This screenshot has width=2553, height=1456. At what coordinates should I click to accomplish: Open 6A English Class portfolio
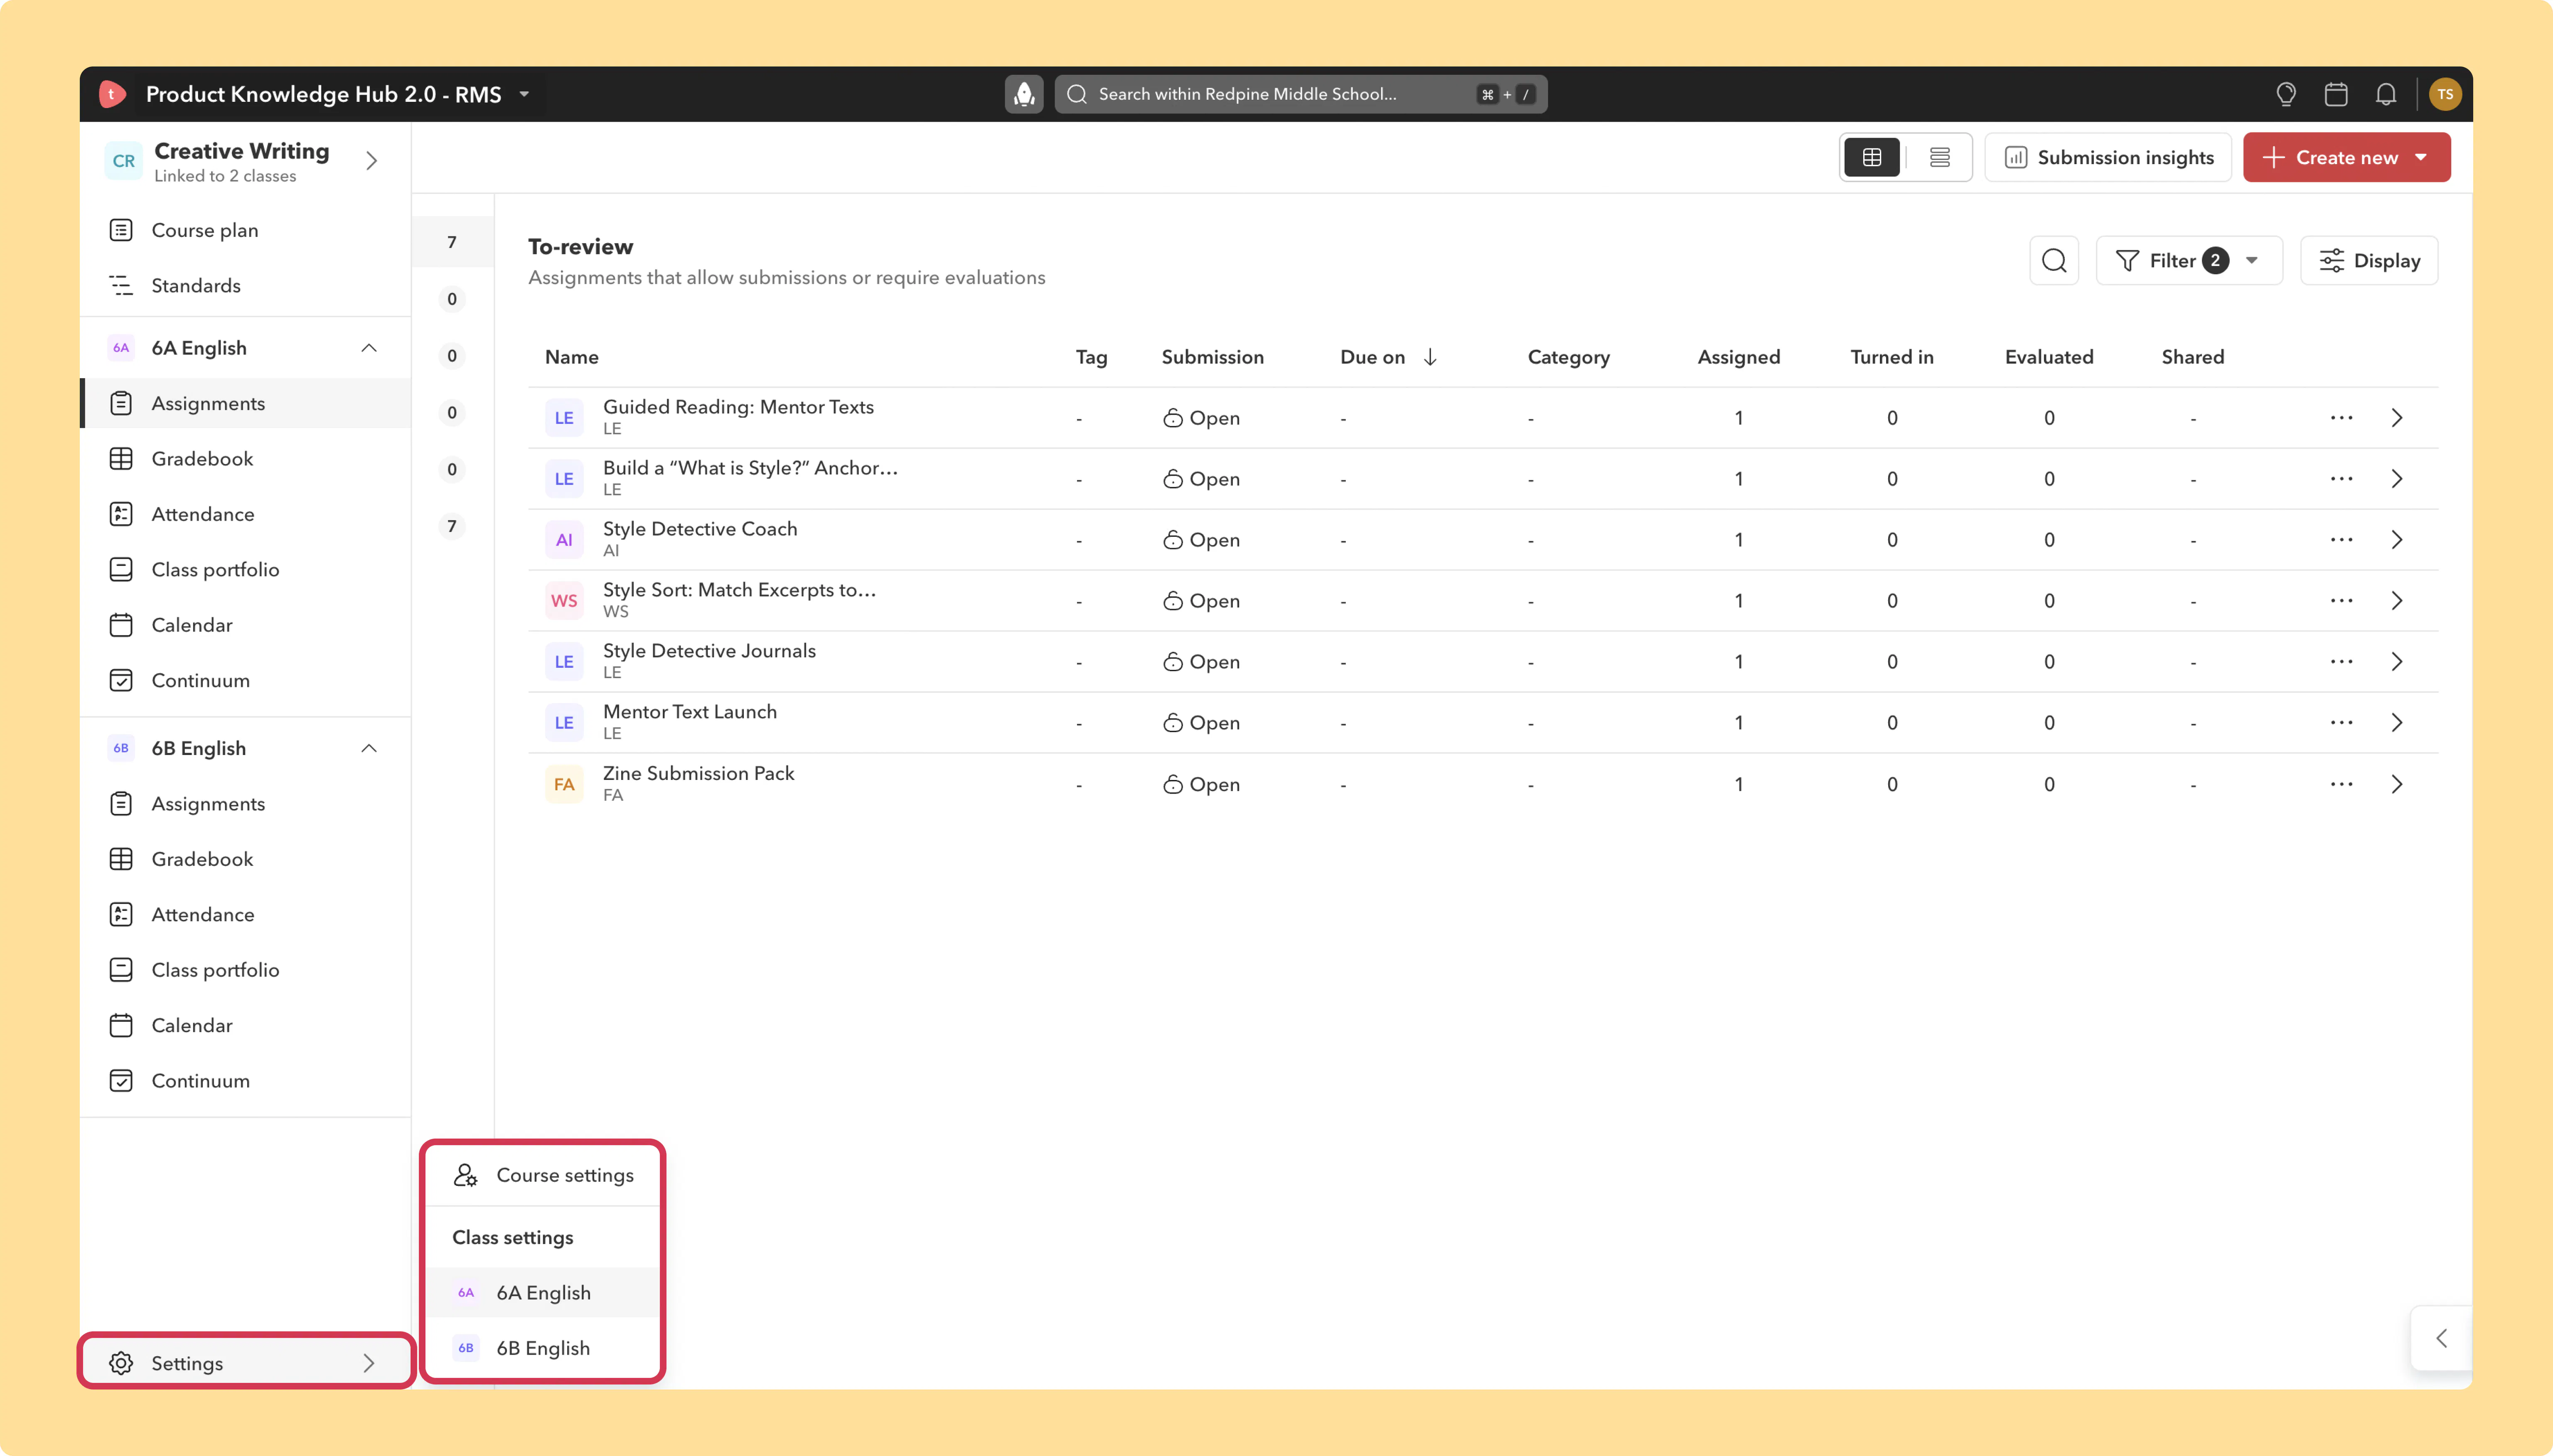[246, 570]
